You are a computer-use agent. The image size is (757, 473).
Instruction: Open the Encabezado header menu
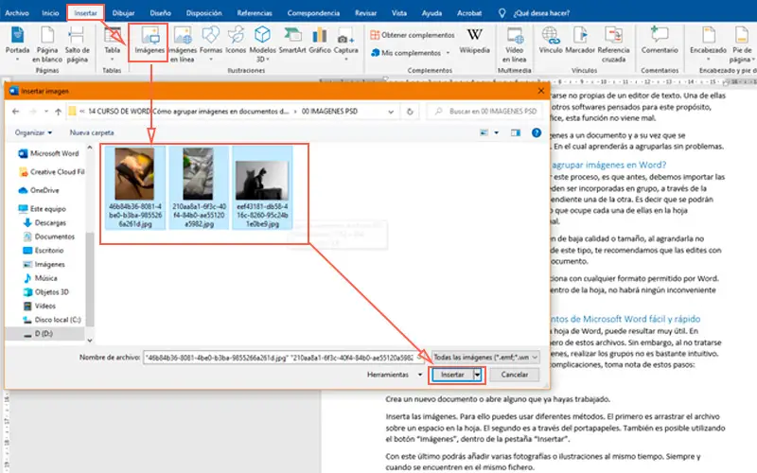[x=708, y=44]
